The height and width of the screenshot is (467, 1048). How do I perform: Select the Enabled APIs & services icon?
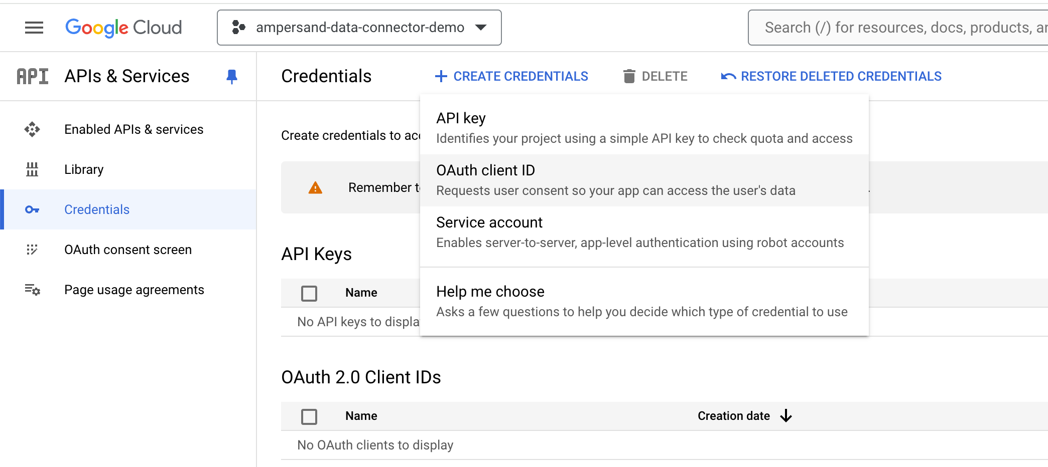pos(32,129)
